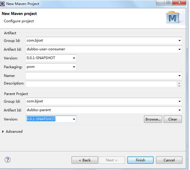Screen dimensions: 190x170
Task: Open the Artifact Id dropdown arrow for dubbo-user-consumer
Action: 179,49
